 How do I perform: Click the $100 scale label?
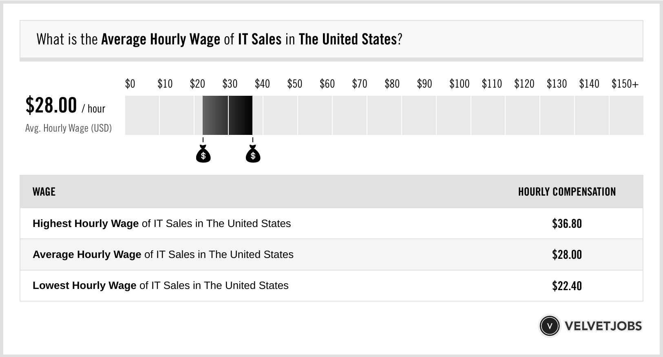click(x=460, y=84)
